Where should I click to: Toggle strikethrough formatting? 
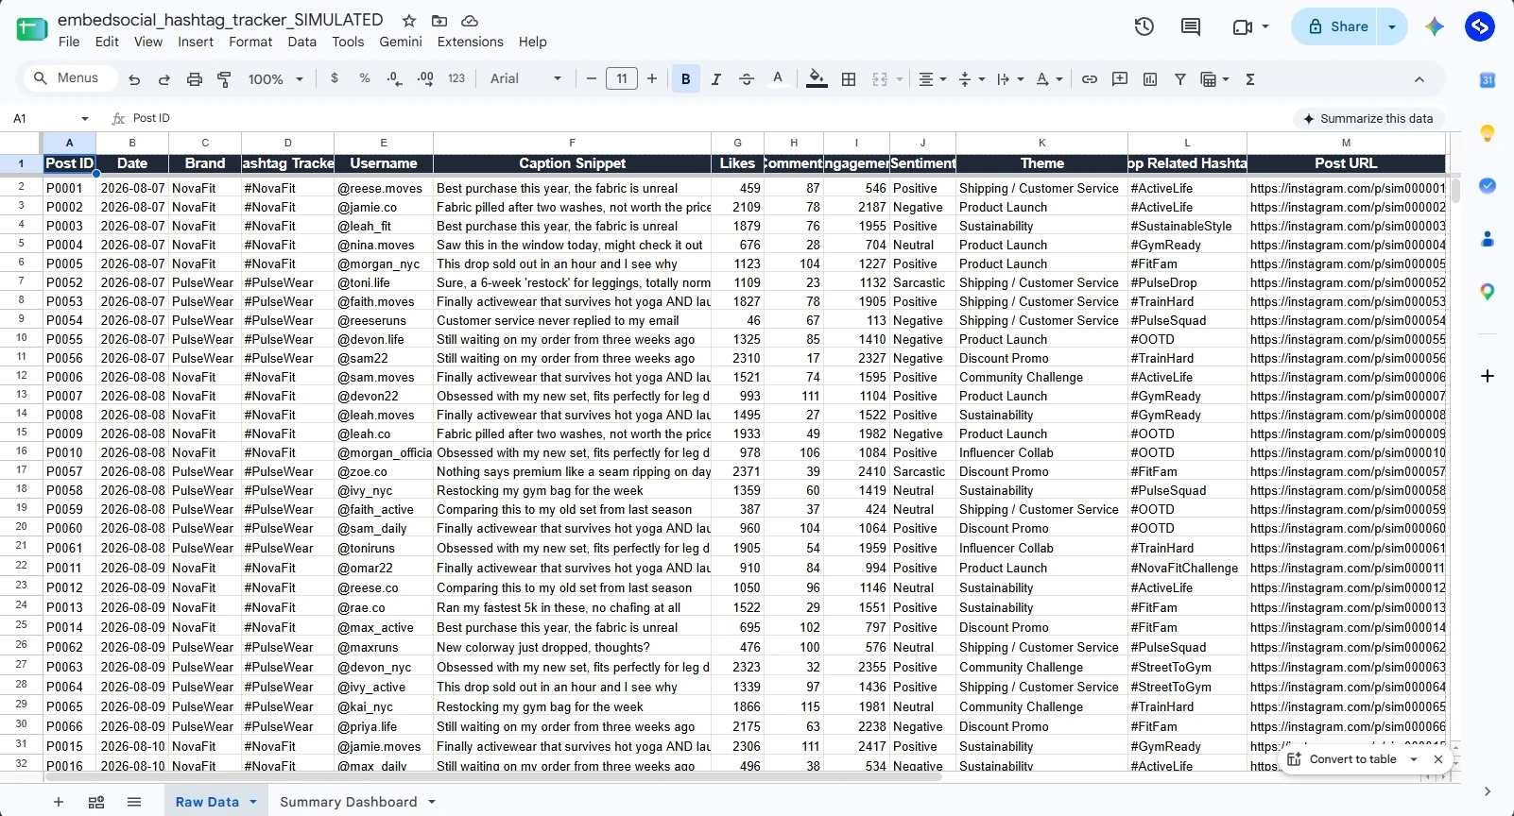click(x=747, y=79)
